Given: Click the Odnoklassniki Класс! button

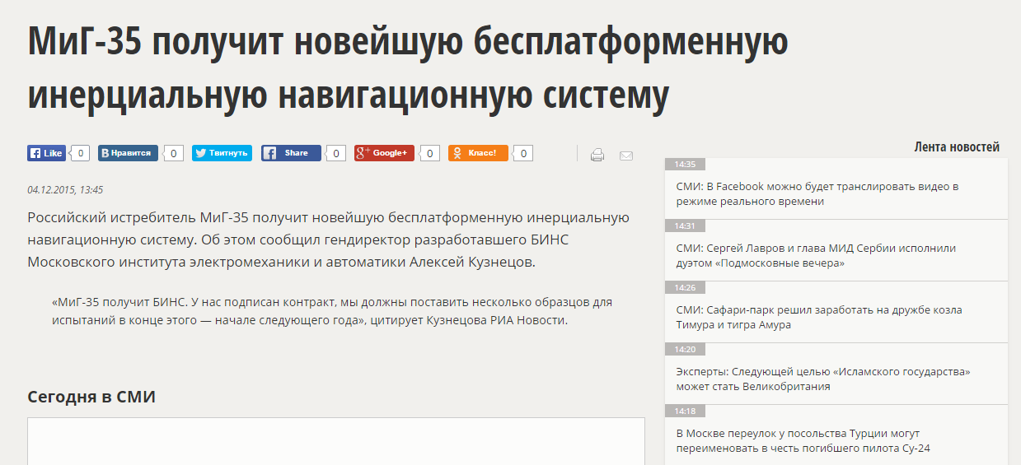Looking at the screenshot, I should coord(478,153).
